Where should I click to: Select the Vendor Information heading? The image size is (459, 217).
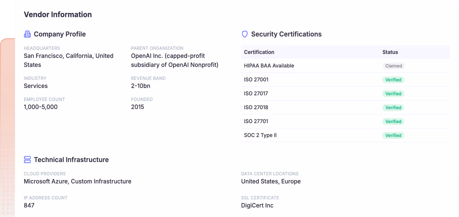click(x=58, y=14)
